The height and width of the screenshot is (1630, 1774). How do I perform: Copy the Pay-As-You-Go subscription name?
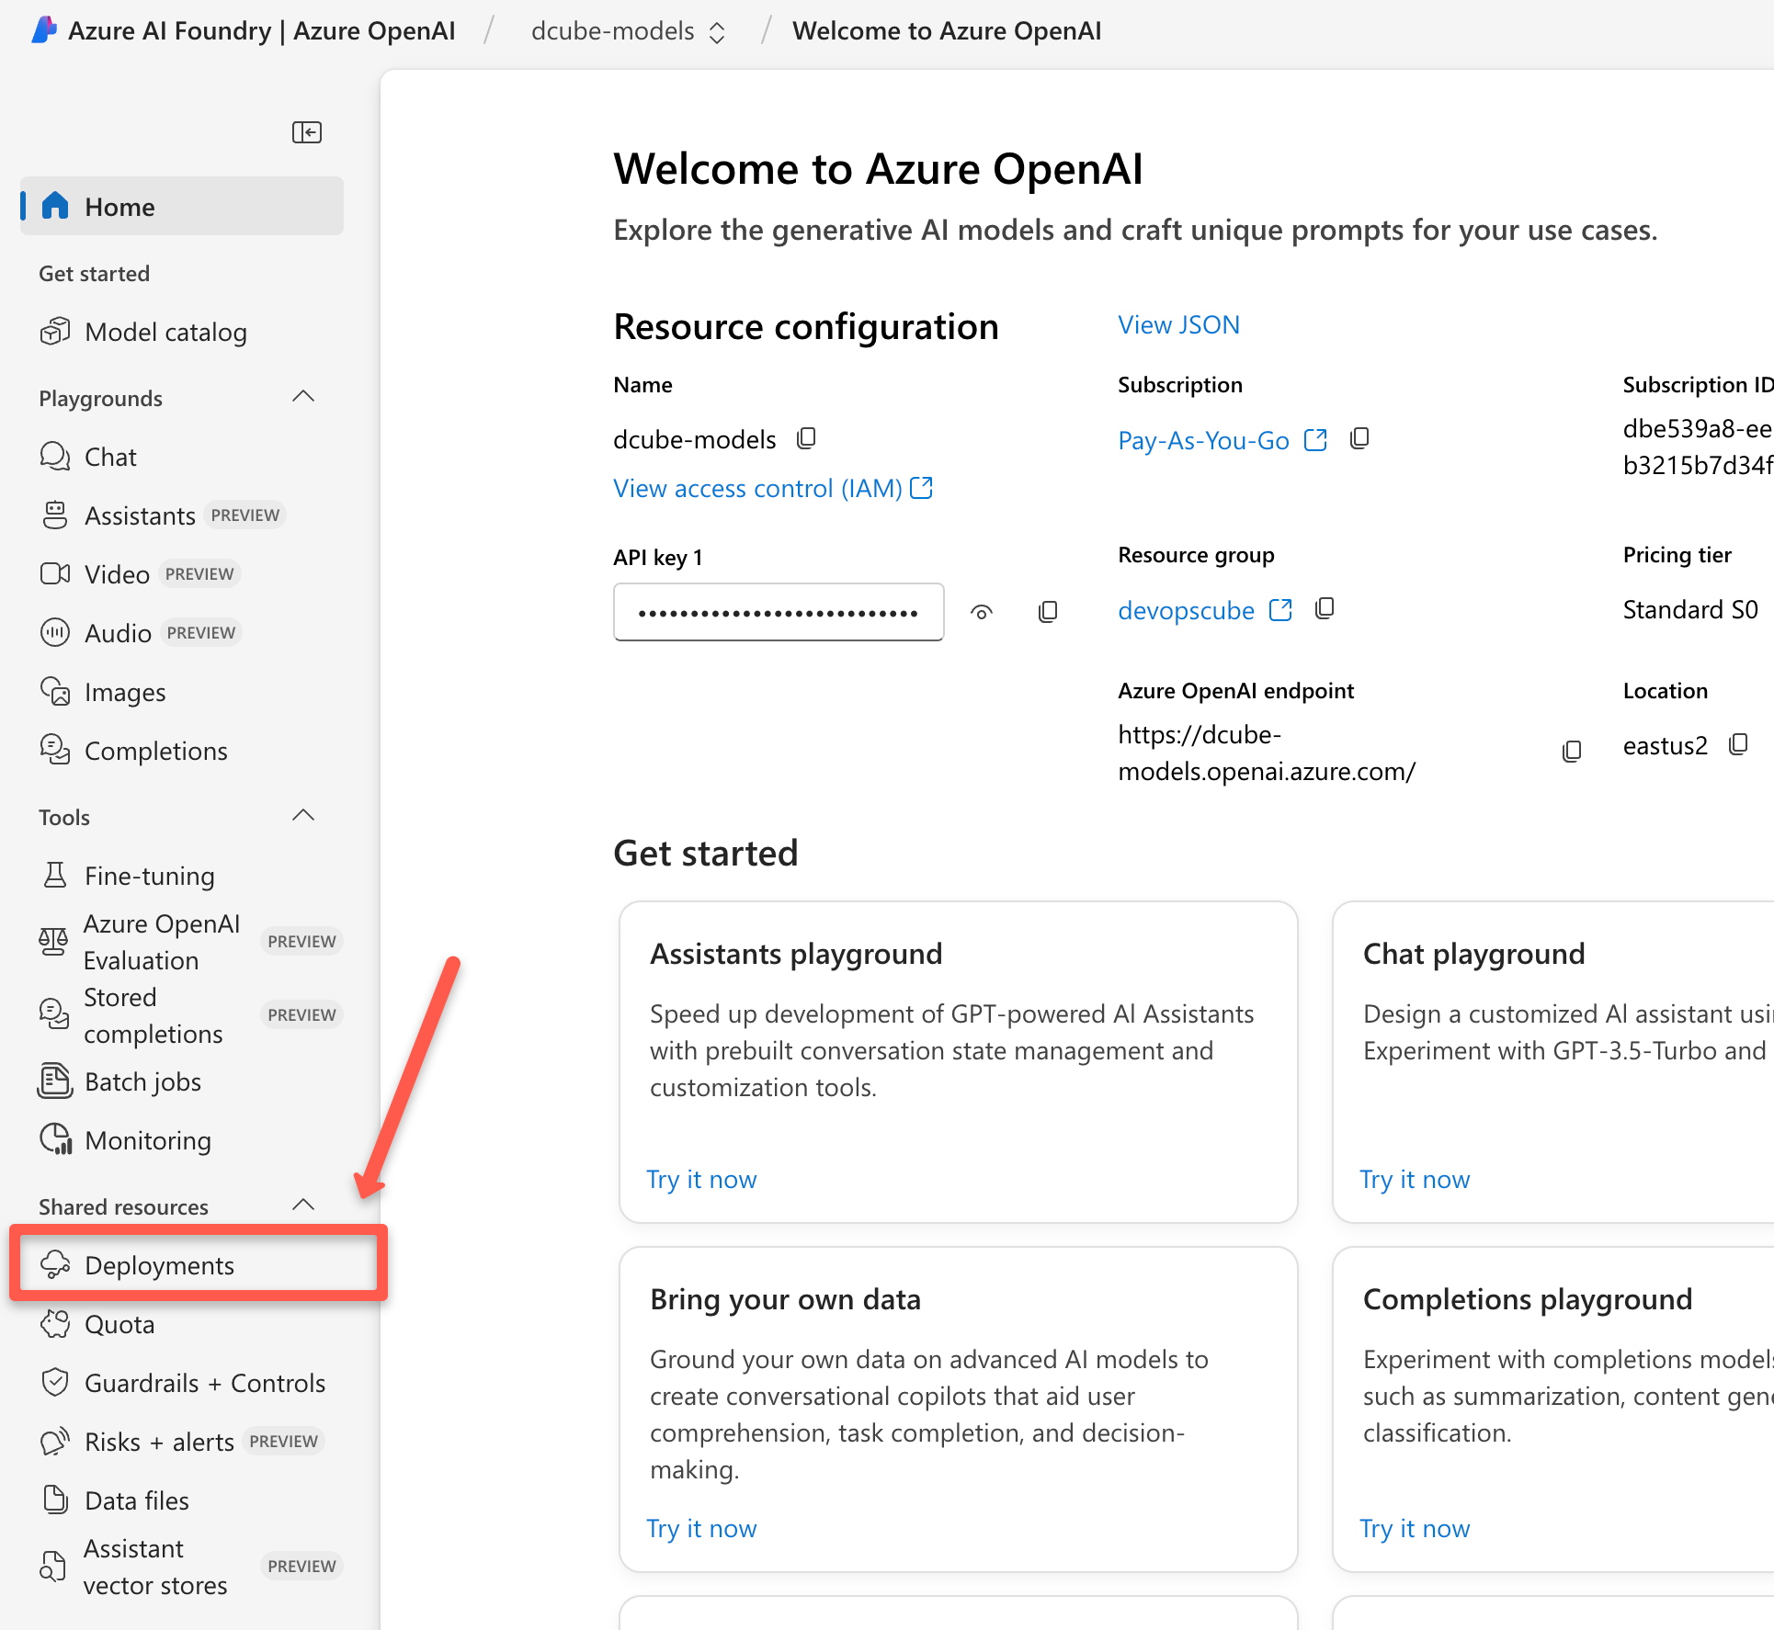1359,438
